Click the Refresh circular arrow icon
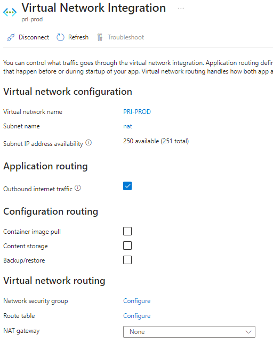The width and height of the screenshot is (273, 343). click(60, 37)
